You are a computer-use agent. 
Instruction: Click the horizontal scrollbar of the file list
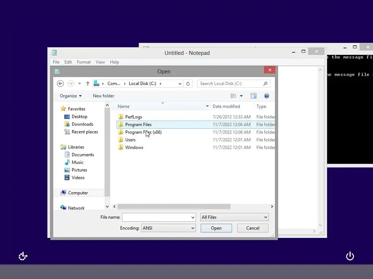click(174, 207)
